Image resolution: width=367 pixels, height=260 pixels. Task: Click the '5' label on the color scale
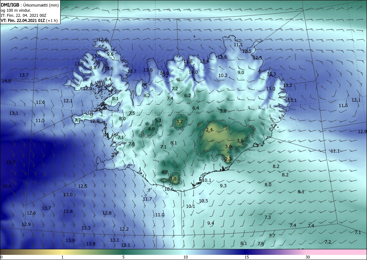(123, 257)
